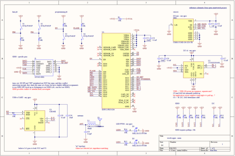Select the ESP32-PICO-D4 chip symbol
Viewport: 235px width, 156px height.
tap(116, 71)
